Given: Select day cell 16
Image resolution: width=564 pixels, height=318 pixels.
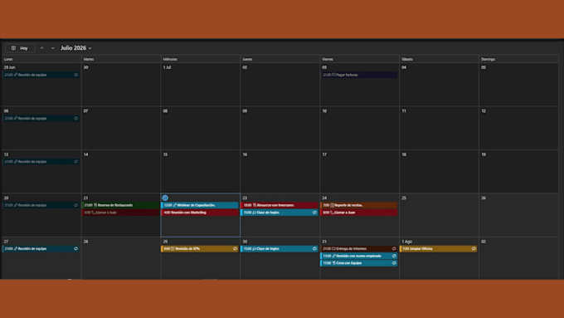Looking at the screenshot, I should (x=280, y=172).
